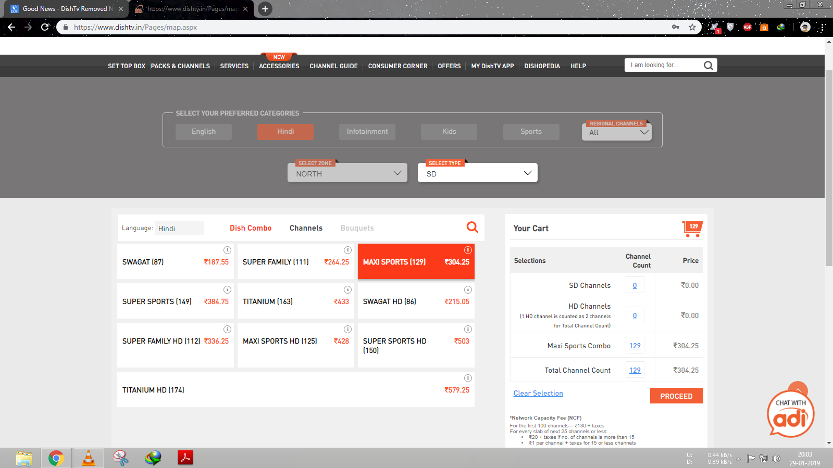Screen dimensions: 833x468
Task: View info for MAXI SPORTS HD (125)
Action: click(347, 329)
